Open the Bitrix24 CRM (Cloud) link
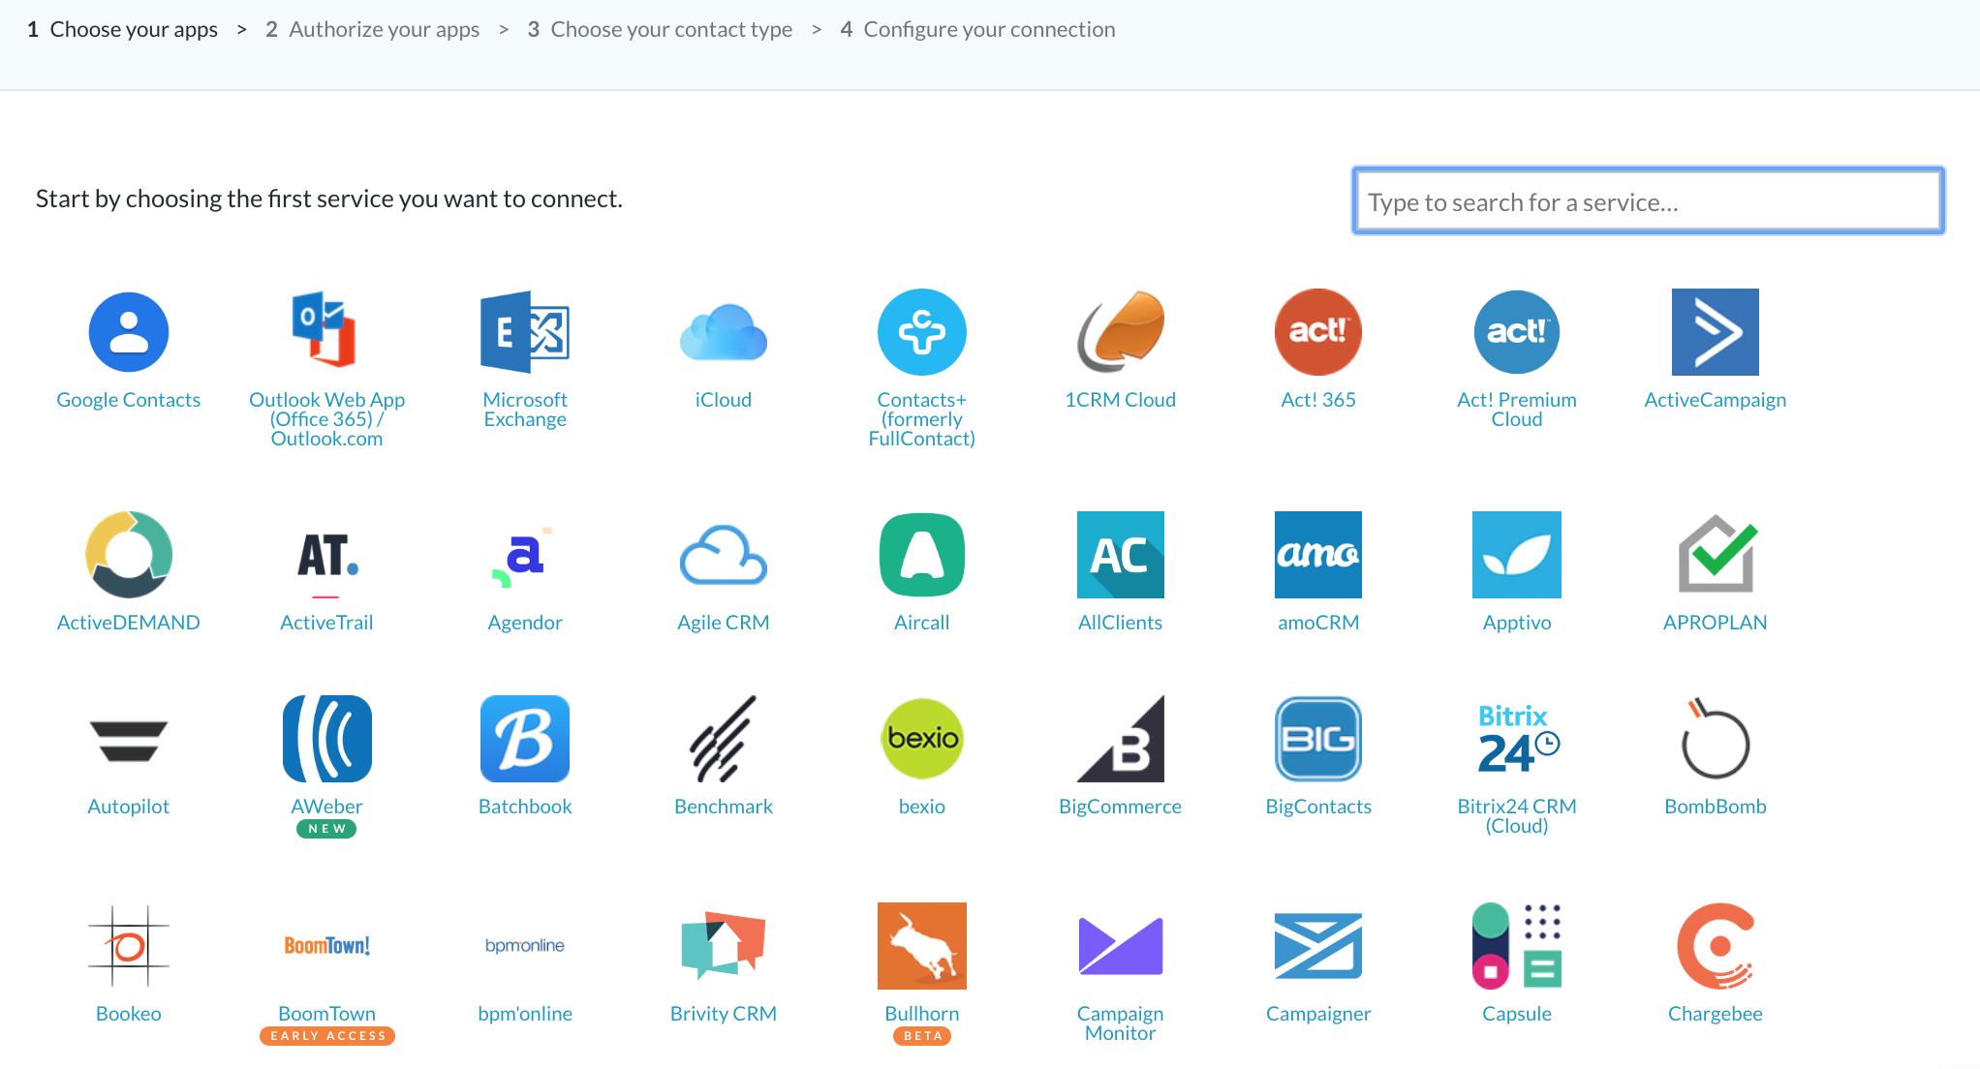The height and width of the screenshot is (1069, 1980). (x=1517, y=816)
